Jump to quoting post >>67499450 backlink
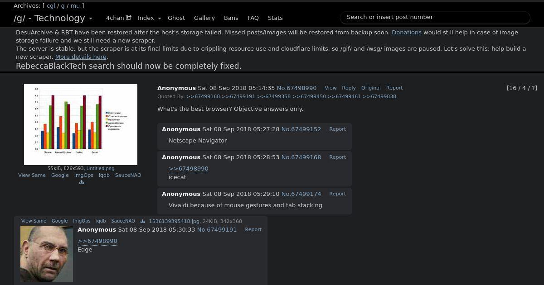 point(309,97)
